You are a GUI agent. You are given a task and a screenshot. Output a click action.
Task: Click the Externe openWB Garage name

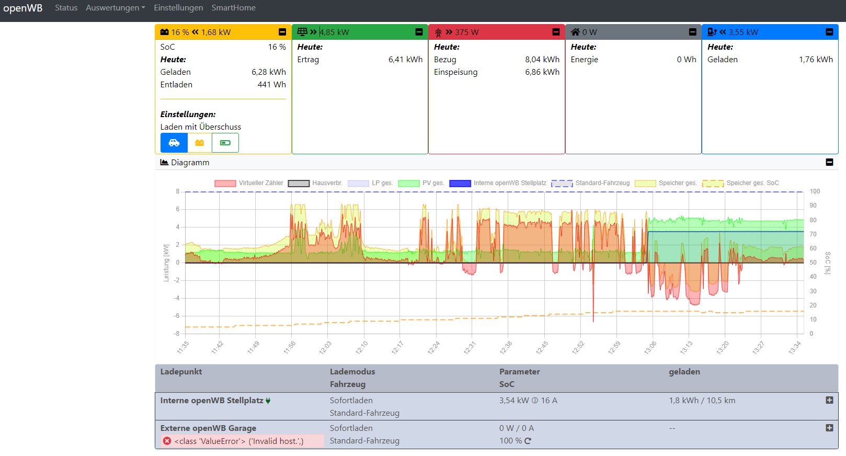208,428
